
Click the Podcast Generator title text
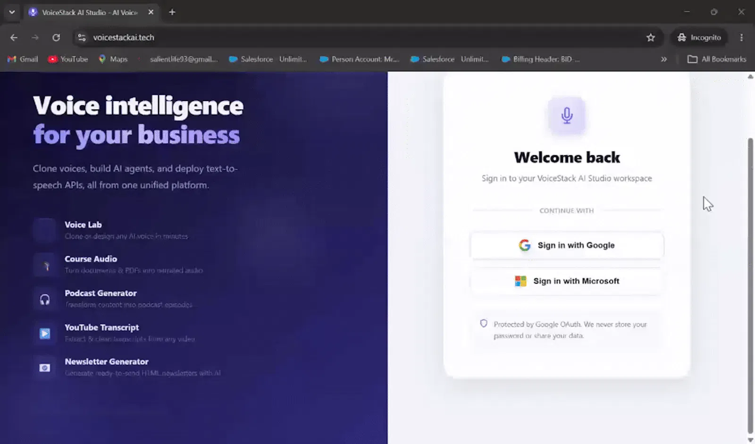[101, 293]
